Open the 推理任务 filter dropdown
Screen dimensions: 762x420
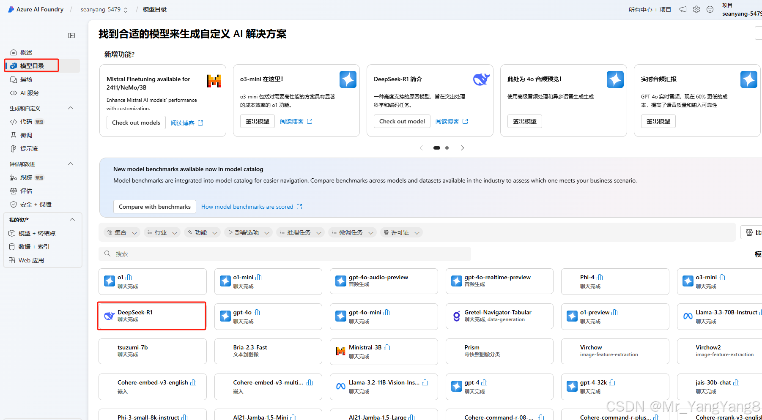[300, 232]
